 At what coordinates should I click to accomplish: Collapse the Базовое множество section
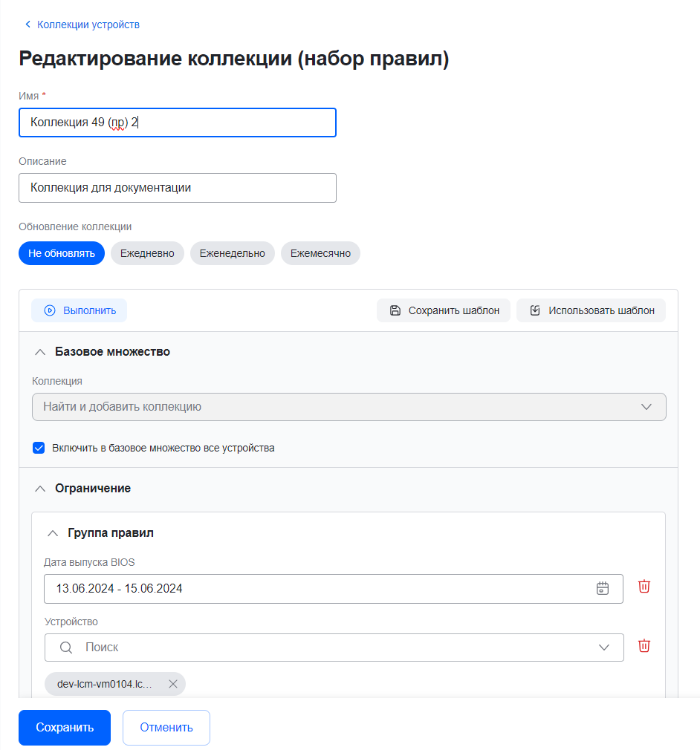(40, 352)
